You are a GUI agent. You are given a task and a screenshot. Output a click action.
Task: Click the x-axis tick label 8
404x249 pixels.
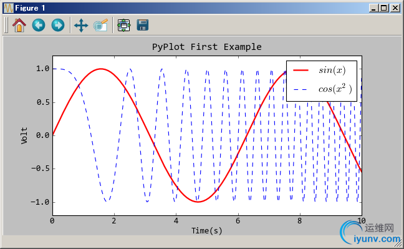pyautogui.click(x=299, y=221)
